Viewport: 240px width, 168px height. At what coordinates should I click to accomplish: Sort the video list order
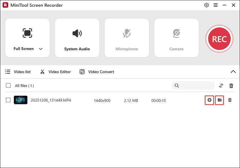click(x=221, y=86)
